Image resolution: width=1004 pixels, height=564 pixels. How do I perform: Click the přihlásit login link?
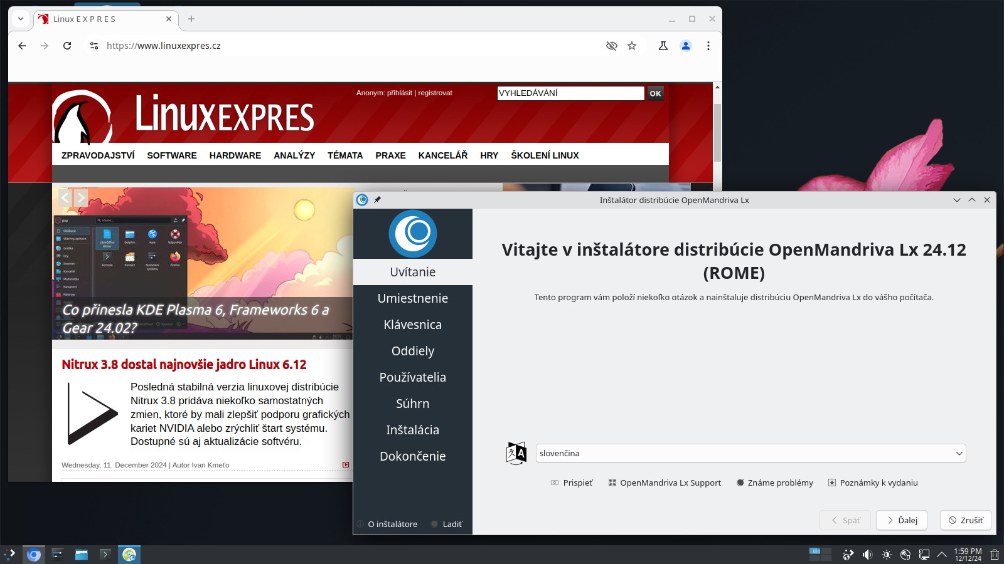[x=400, y=93]
